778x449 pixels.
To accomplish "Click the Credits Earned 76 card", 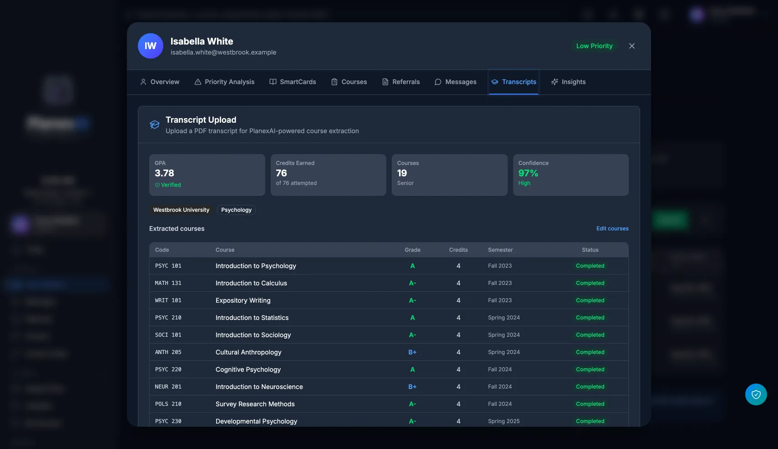I will tap(328, 175).
